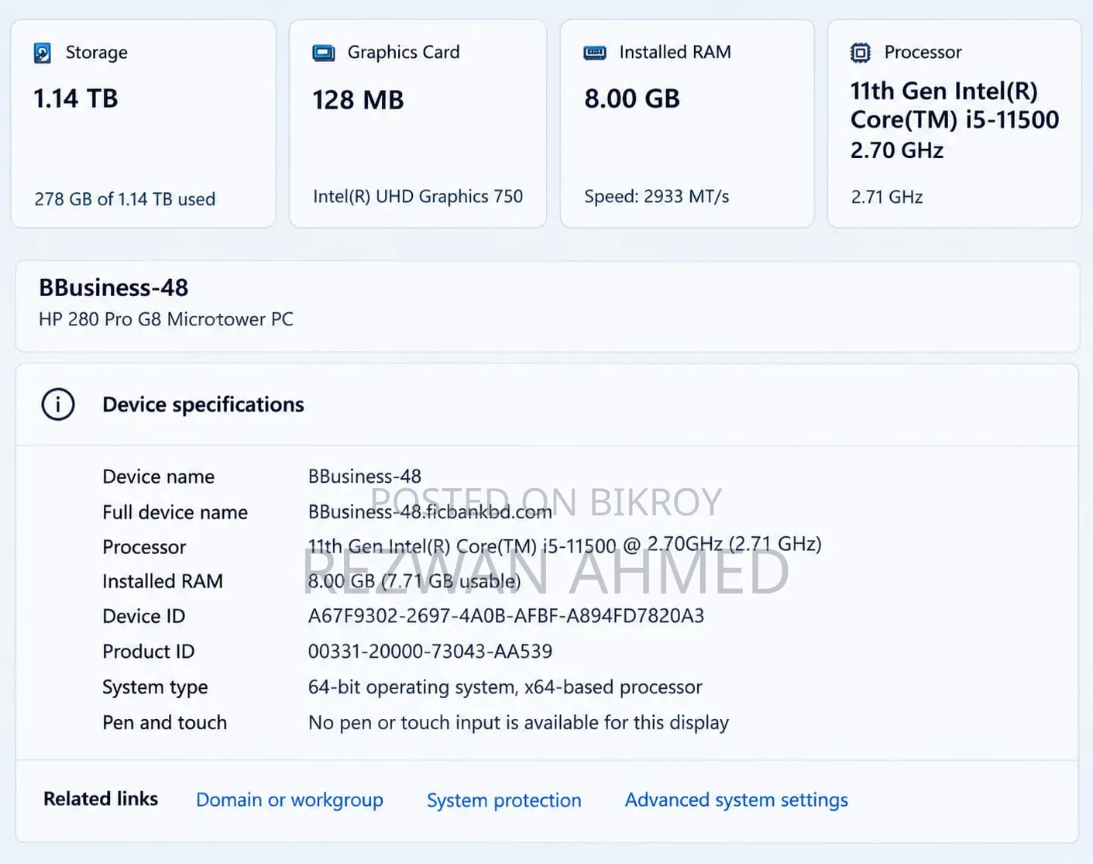Click the Graphics Card monitor icon

[324, 53]
